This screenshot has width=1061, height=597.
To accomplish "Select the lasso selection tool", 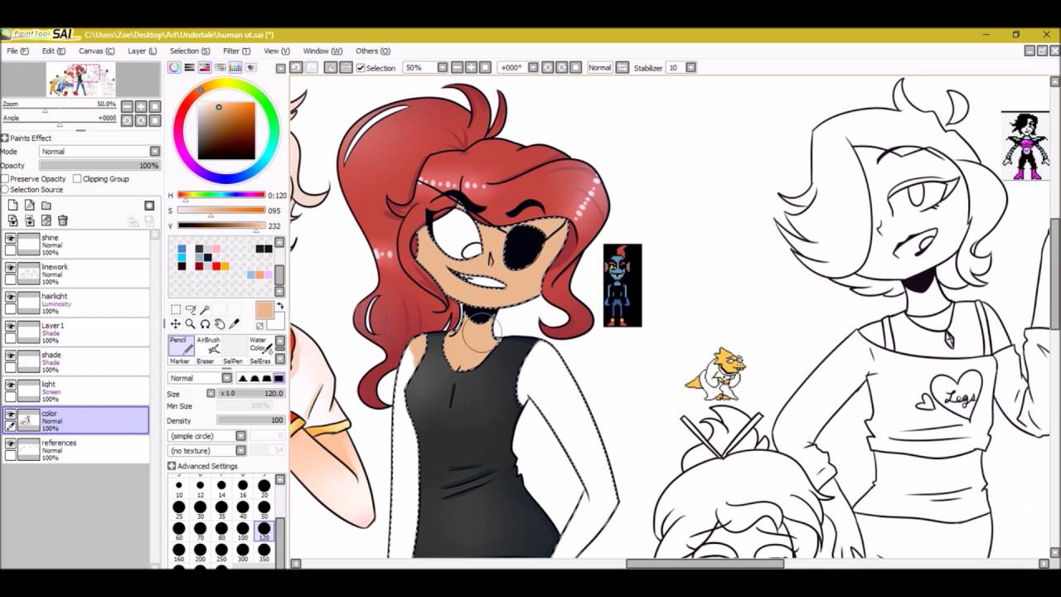I will [190, 310].
